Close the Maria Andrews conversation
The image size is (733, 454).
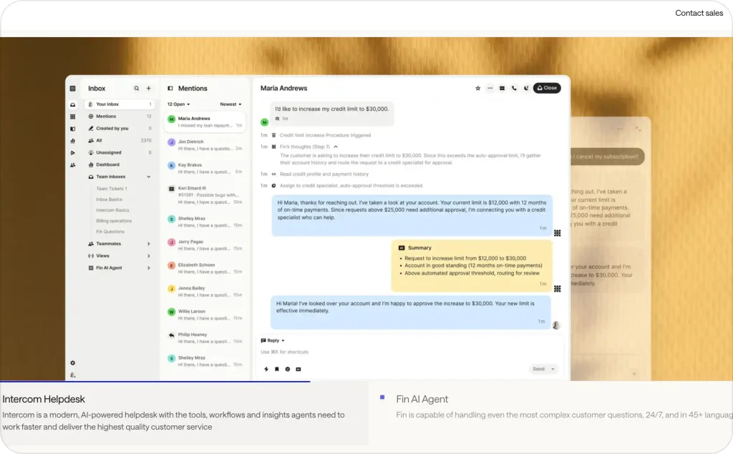(547, 88)
